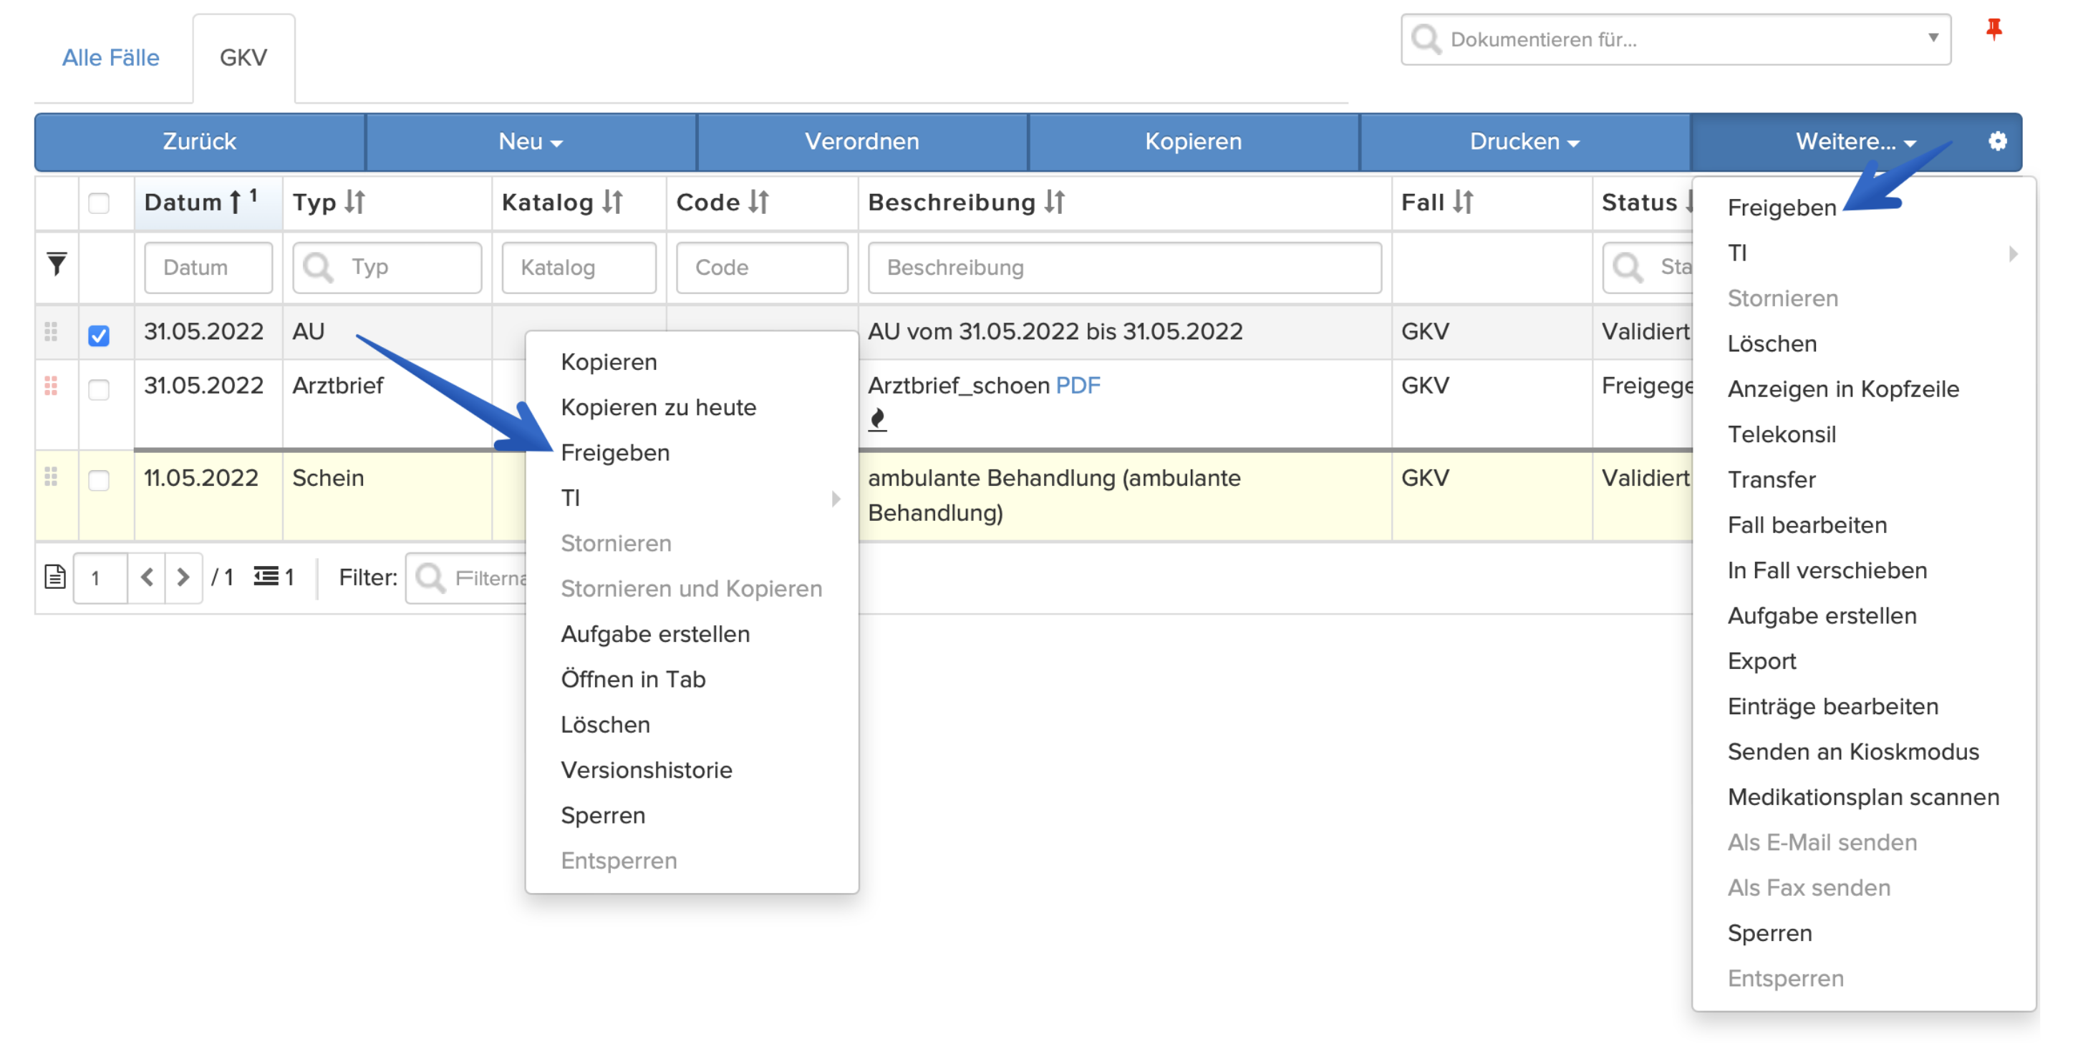
Task: Click the red pin icon
Action: pyautogui.click(x=1994, y=30)
